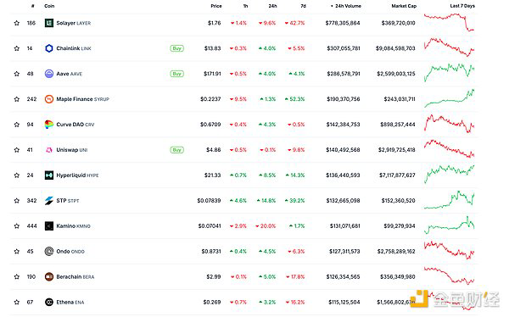
Task: Open Kamino 7-day sparkline chart
Action: point(450,225)
